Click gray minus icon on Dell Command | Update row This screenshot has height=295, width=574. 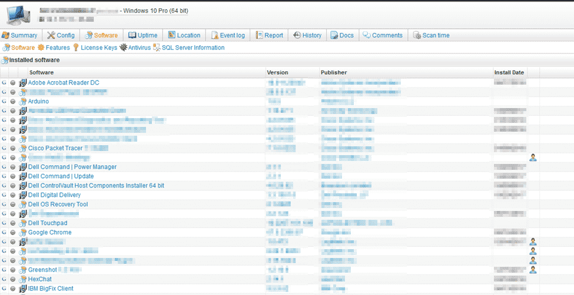pos(13,176)
